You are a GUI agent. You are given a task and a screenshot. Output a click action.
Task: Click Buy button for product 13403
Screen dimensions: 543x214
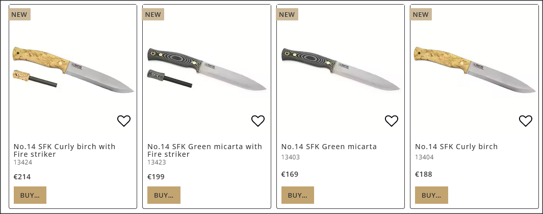click(x=298, y=195)
